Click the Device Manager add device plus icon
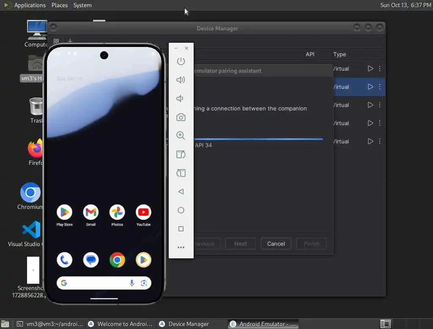Image resolution: width=433 pixels, height=329 pixels. [70, 41]
